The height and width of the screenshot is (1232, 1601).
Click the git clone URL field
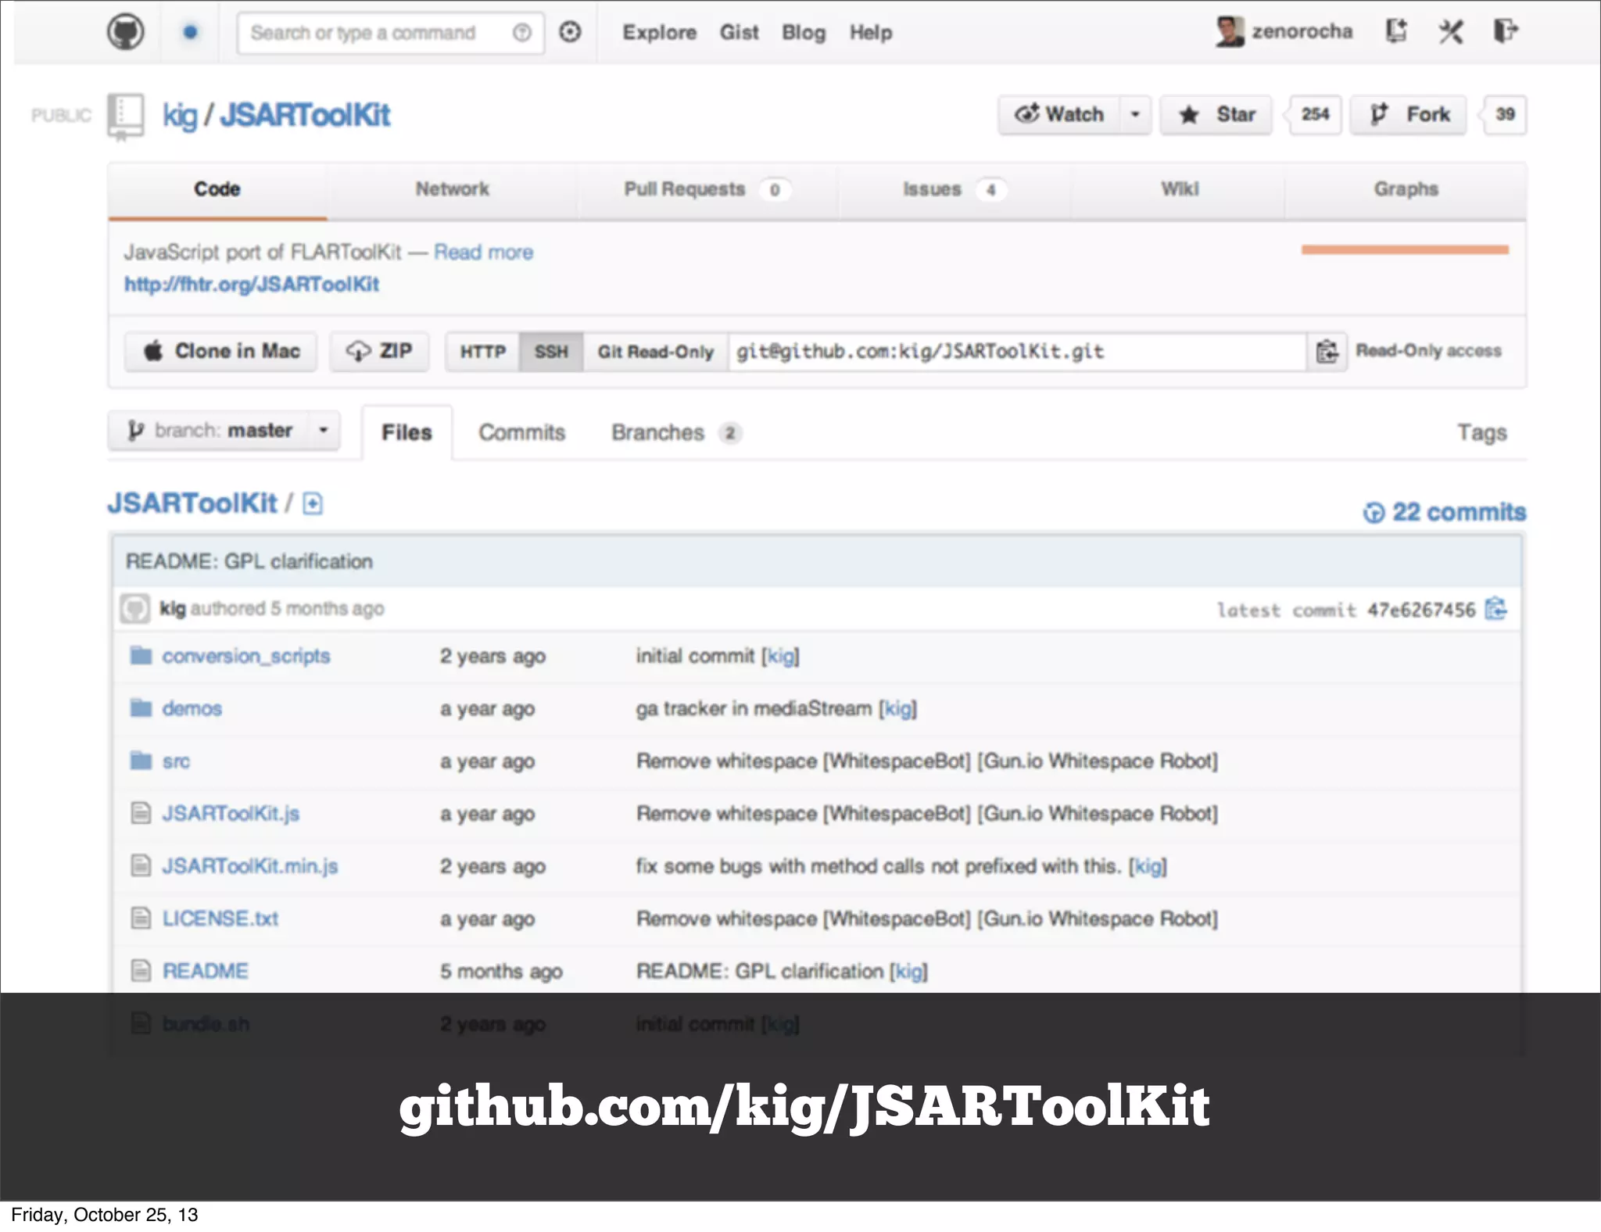click(1017, 352)
